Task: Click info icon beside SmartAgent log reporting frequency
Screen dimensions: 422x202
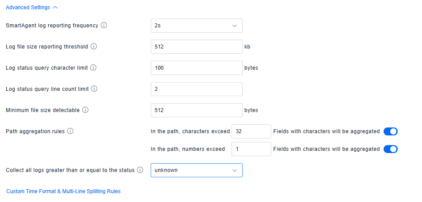Action: [104, 26]
